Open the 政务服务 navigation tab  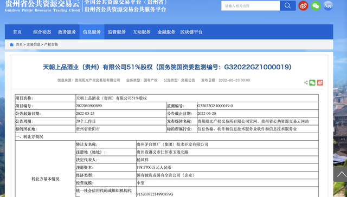[67, 32]
